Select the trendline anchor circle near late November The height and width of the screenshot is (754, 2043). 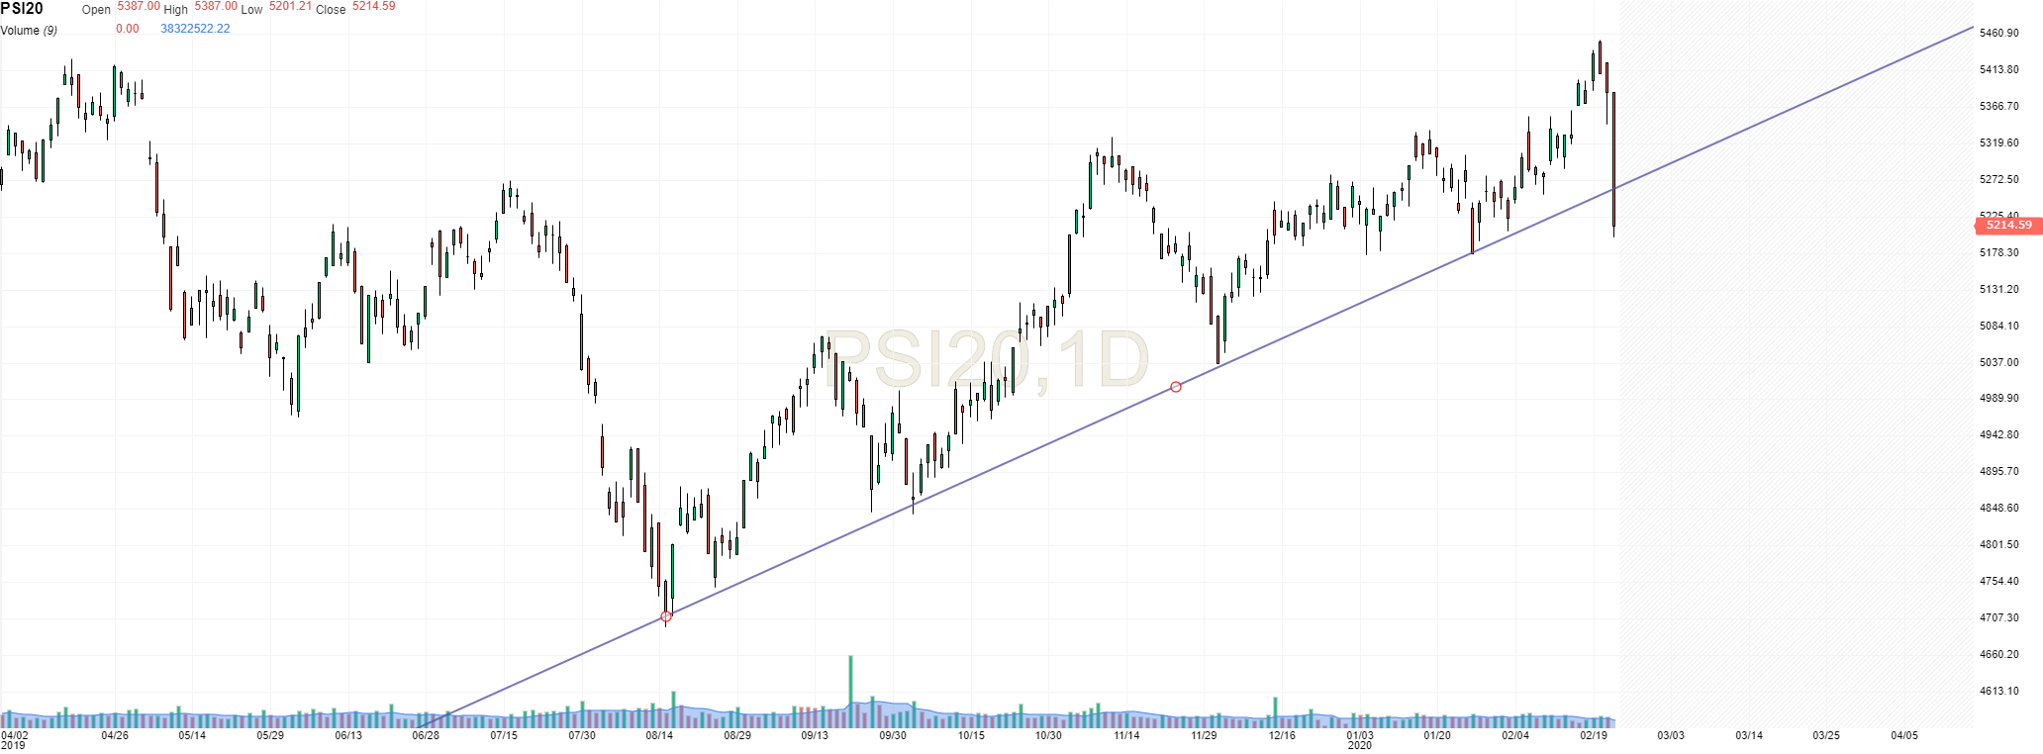tap(1176, 387)
